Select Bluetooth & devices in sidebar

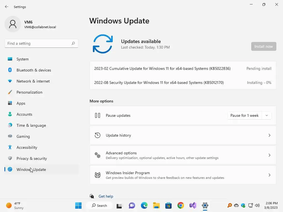point(41,70)
